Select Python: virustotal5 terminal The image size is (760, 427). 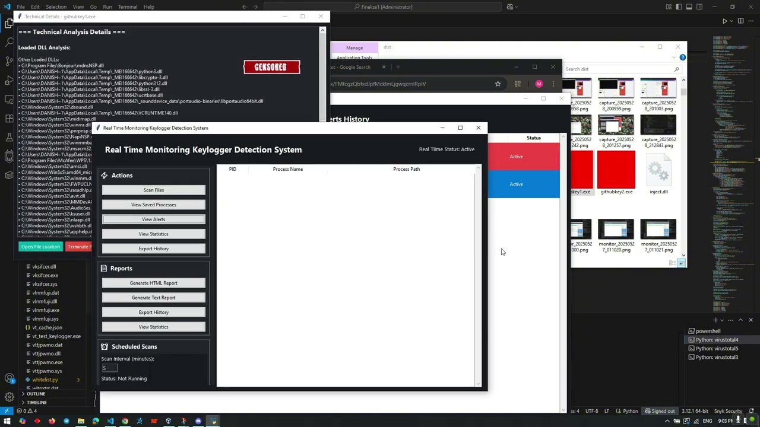click(x=717, y=349)
